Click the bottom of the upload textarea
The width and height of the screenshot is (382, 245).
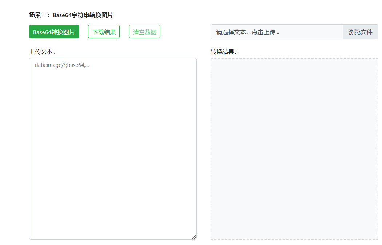coord(113,233)
